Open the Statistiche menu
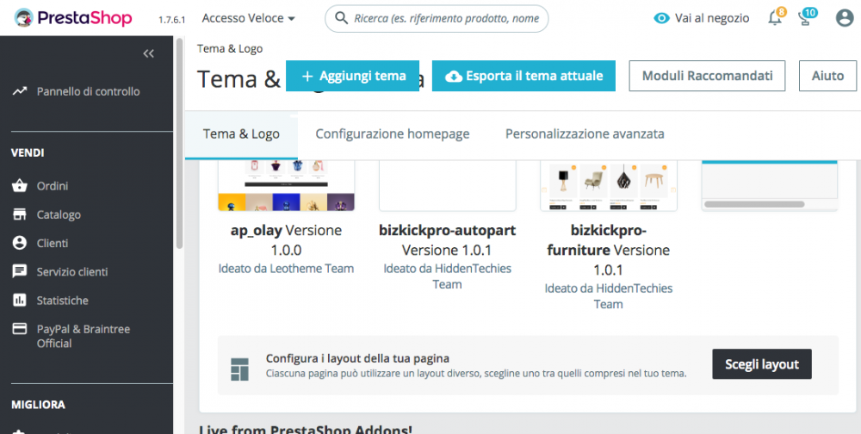The image size is (861, 434). 63,301
